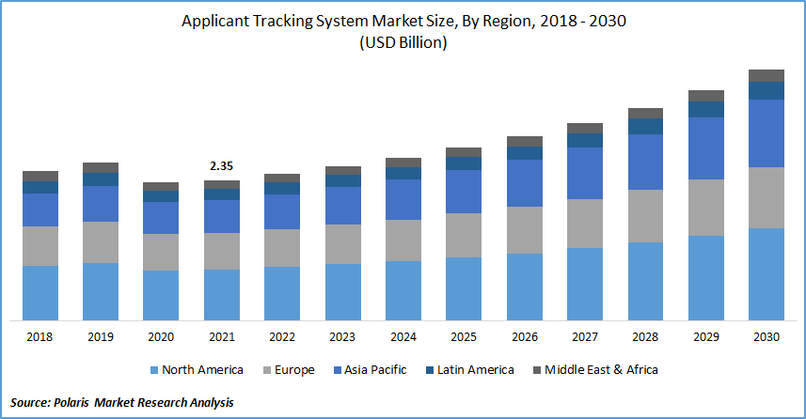Select the top gray segment of 2019 bar

(101, 167)
